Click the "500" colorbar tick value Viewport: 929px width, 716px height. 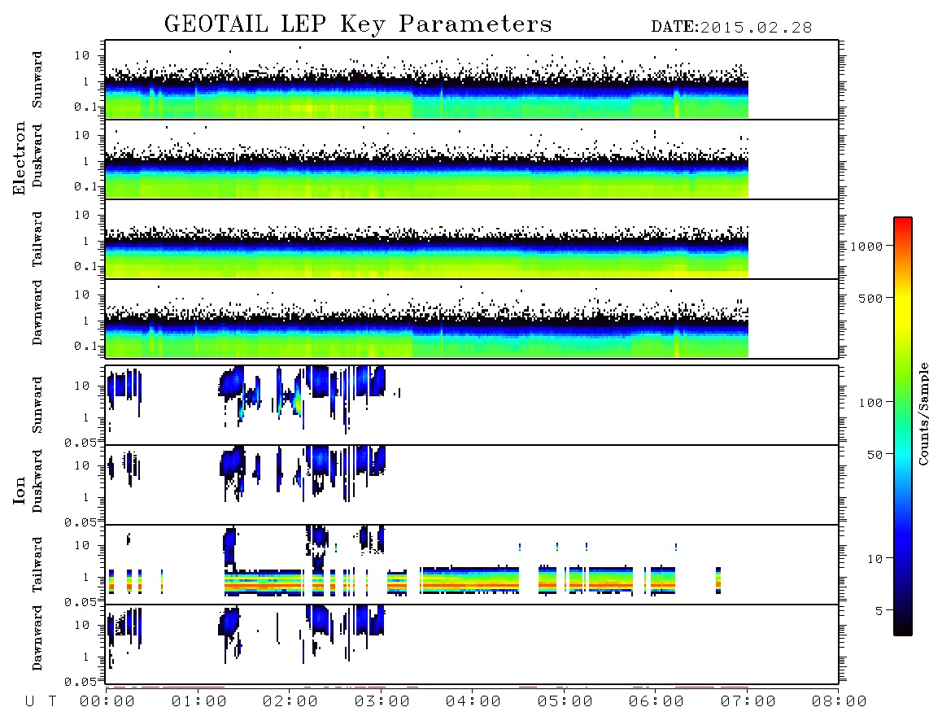pos(870,298)
